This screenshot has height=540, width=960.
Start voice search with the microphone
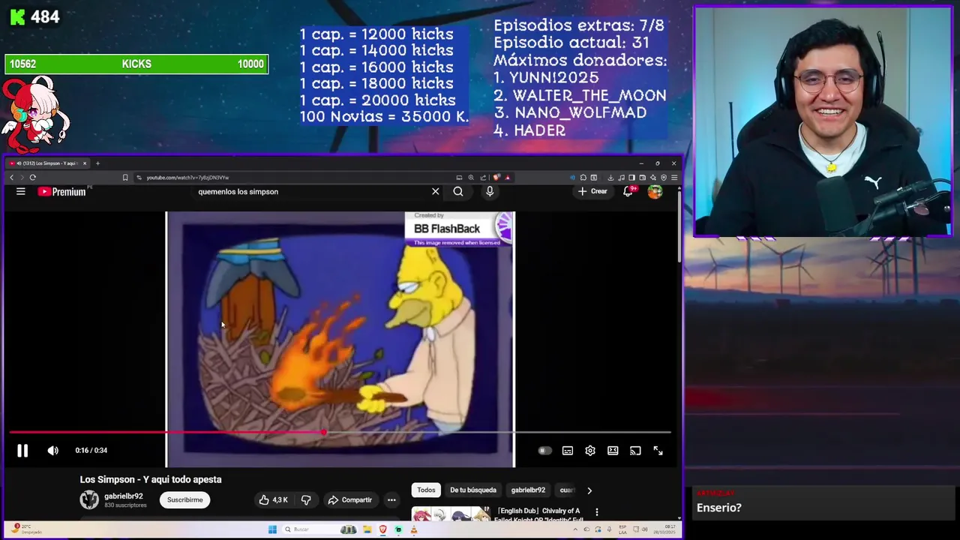coord(490,191)
